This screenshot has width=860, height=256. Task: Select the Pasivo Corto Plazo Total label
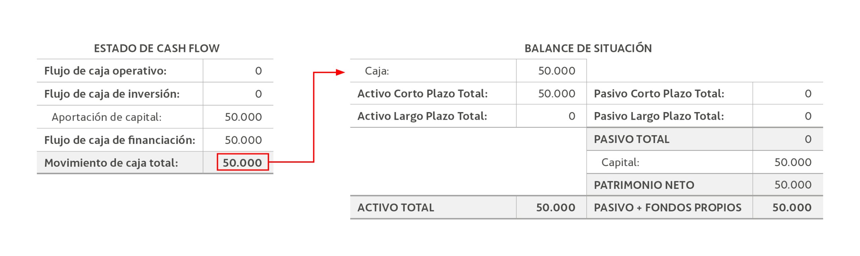pyautogui.click(x=659, y=94)
